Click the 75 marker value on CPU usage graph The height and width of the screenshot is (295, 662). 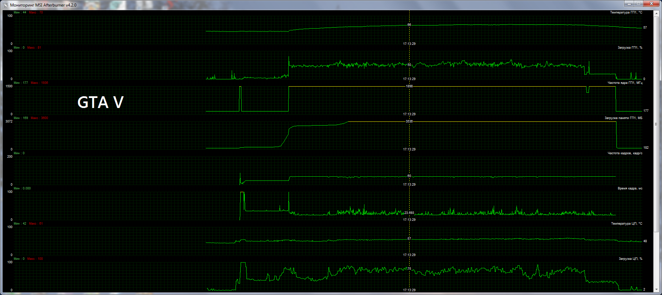409,269
